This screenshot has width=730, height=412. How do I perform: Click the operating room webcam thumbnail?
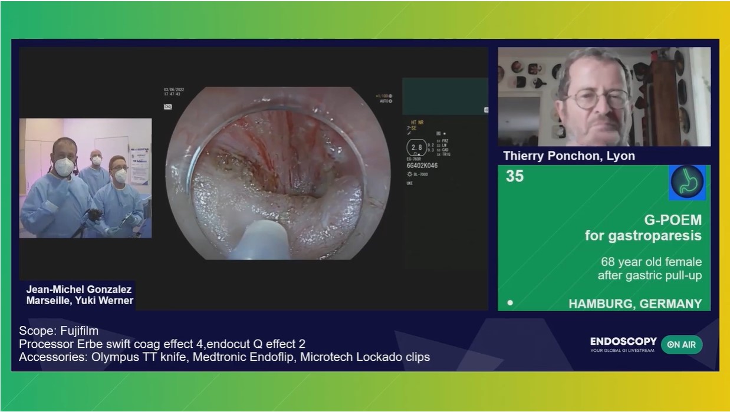coord(86,177)
